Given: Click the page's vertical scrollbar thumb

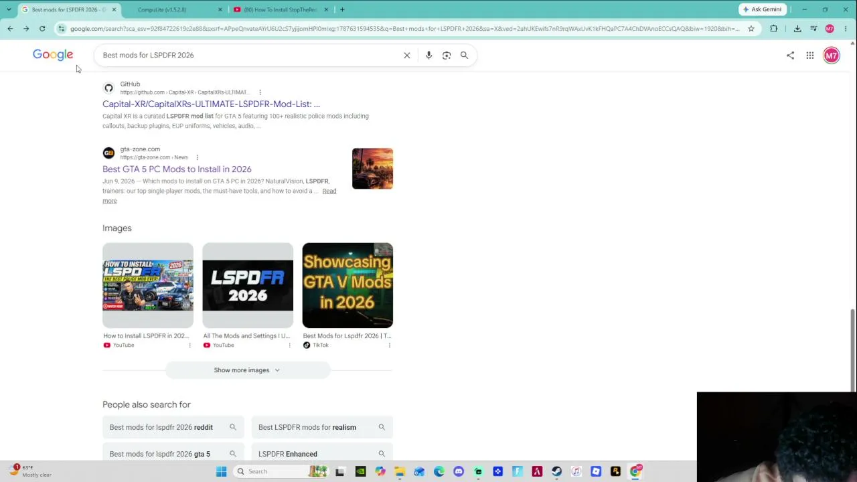Looking at the screenshot, I should (852, 349).
